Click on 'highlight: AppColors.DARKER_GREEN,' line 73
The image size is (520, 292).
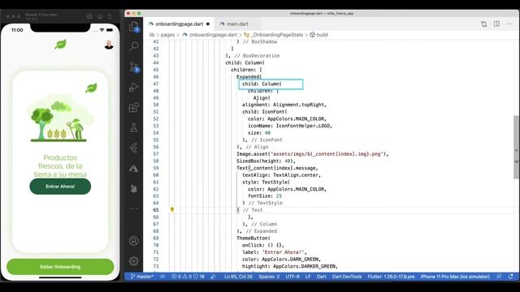290,266
